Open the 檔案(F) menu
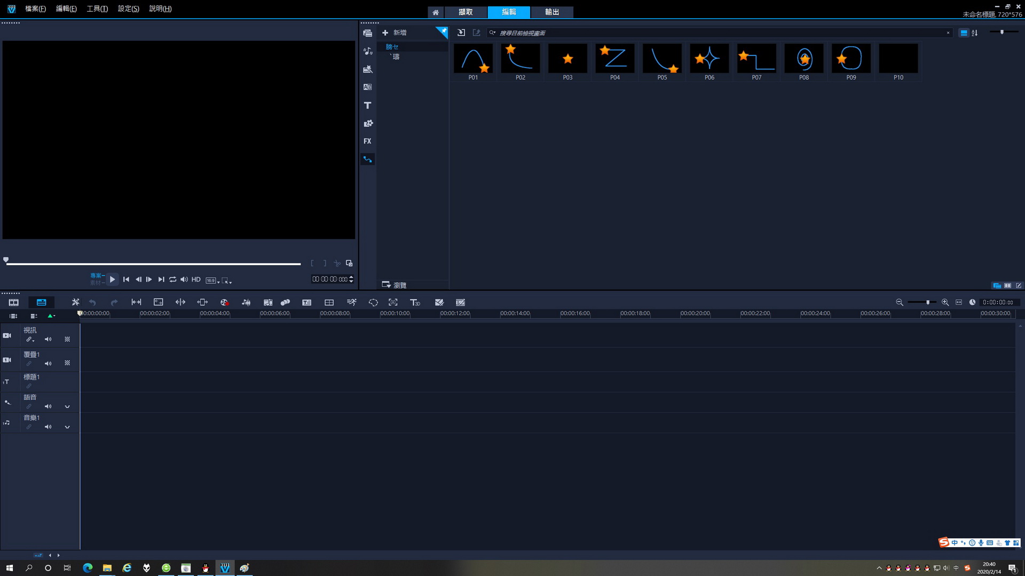The image size is (1025, 576). 35,9
